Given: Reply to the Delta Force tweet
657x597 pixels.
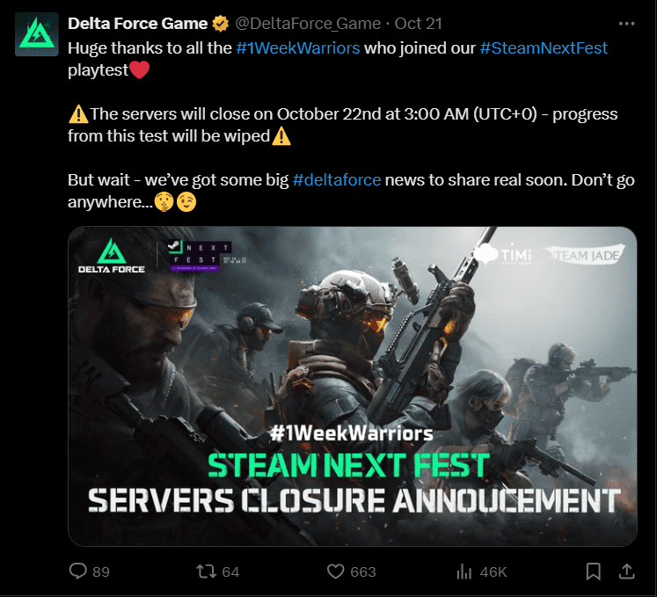Looking at the screenshot, I should 77,572.
